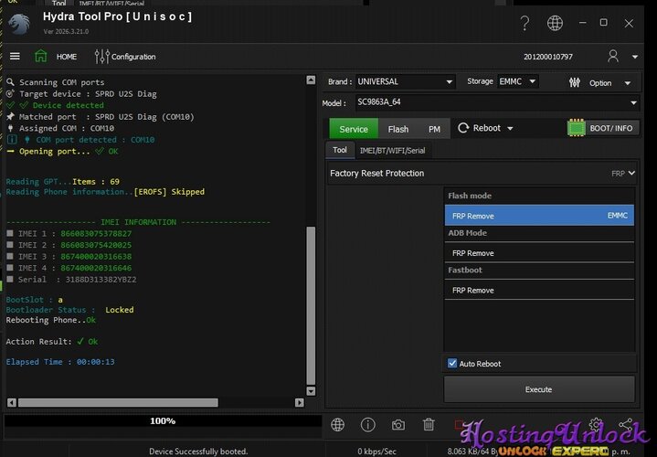Viewport: 657px width, 457px height.
Task: Open the language globe icon in title bar
Action: [555, 23]
